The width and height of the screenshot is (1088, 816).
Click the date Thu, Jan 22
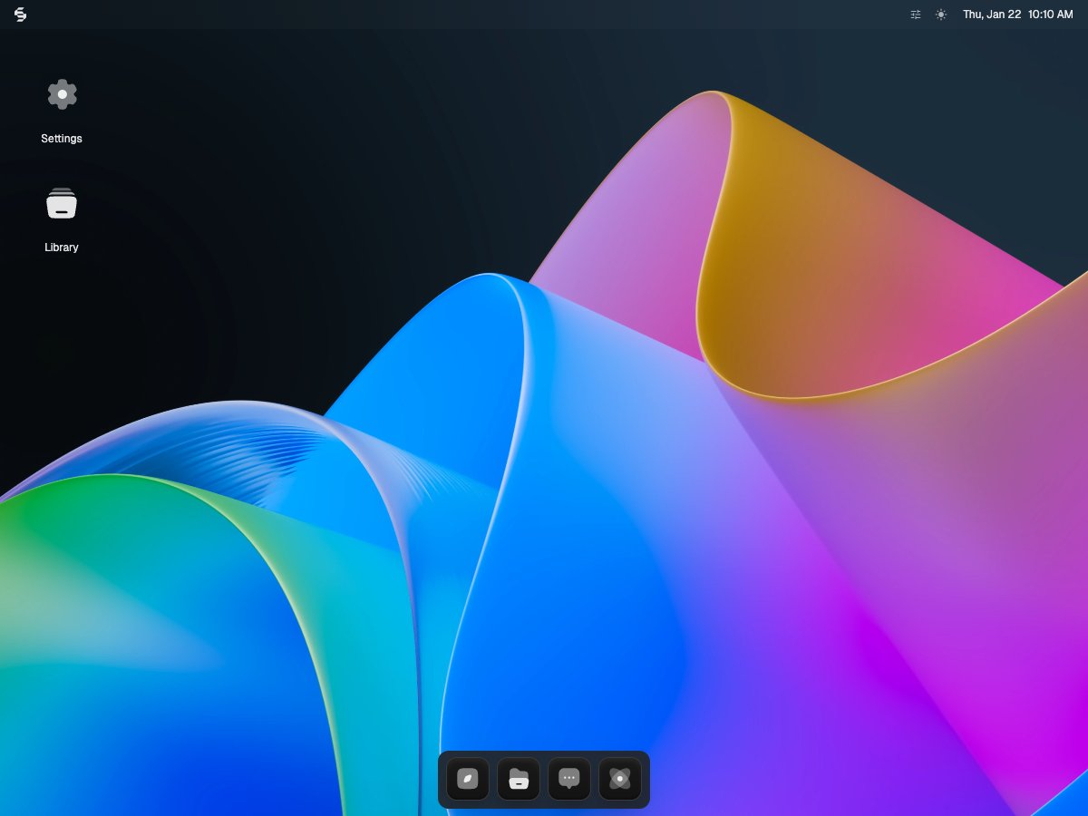(992, 15)
